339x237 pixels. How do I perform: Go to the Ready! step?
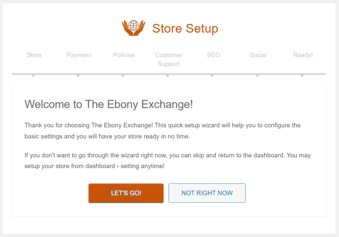[303, 55]
